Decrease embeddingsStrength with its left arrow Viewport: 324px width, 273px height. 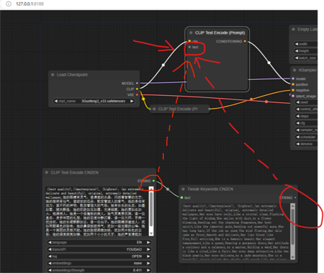(x=50, y=270)
